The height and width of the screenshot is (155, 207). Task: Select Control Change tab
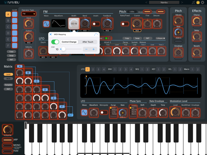69,42
